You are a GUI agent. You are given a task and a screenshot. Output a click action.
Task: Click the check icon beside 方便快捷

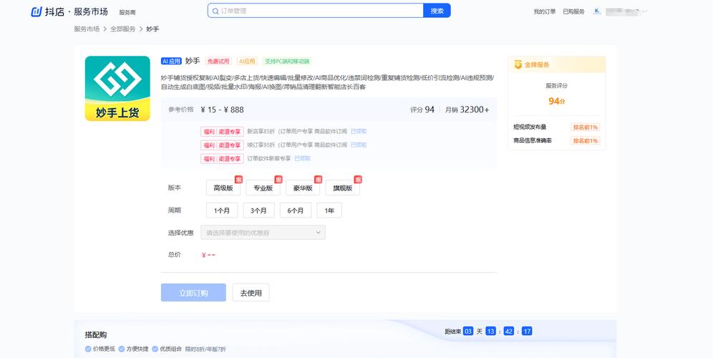[x=122, y=349]
